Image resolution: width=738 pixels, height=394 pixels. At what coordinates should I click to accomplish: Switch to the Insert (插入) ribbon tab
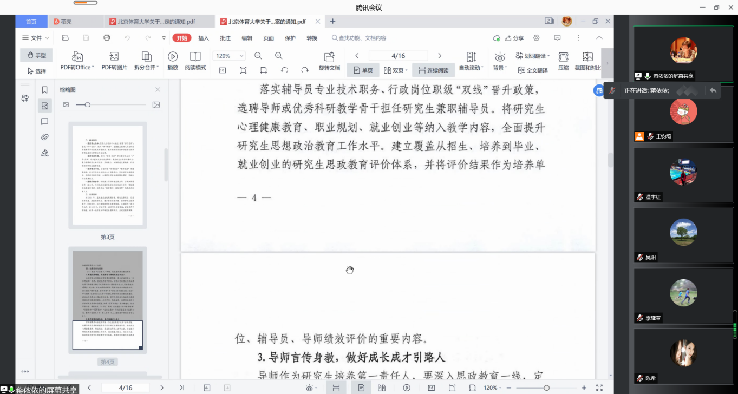(x=204, y=38)
